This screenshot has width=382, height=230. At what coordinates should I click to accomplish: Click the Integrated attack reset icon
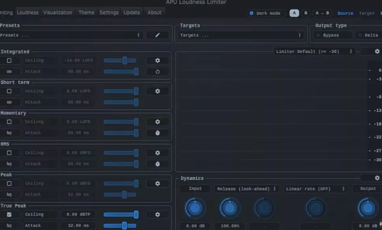click(158, 72)
